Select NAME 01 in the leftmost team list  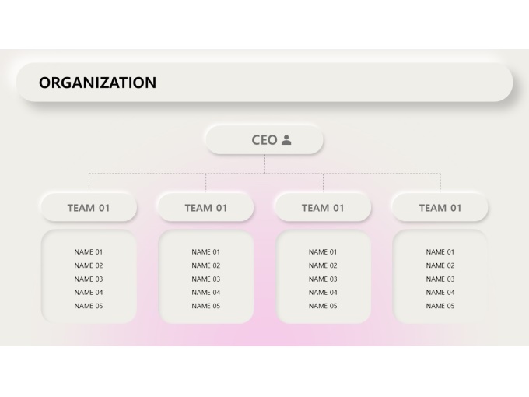pos(89,252)
